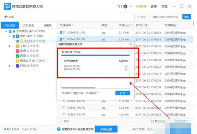Select 4D2A6221.JPG in recovery results list
This screenshot has height=134, width=197.
[71, 66]
